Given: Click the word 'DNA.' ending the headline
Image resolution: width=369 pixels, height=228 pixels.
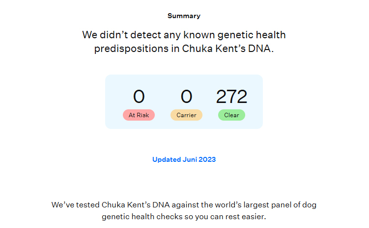Looking at the screenshot, I should click(261, 49).
